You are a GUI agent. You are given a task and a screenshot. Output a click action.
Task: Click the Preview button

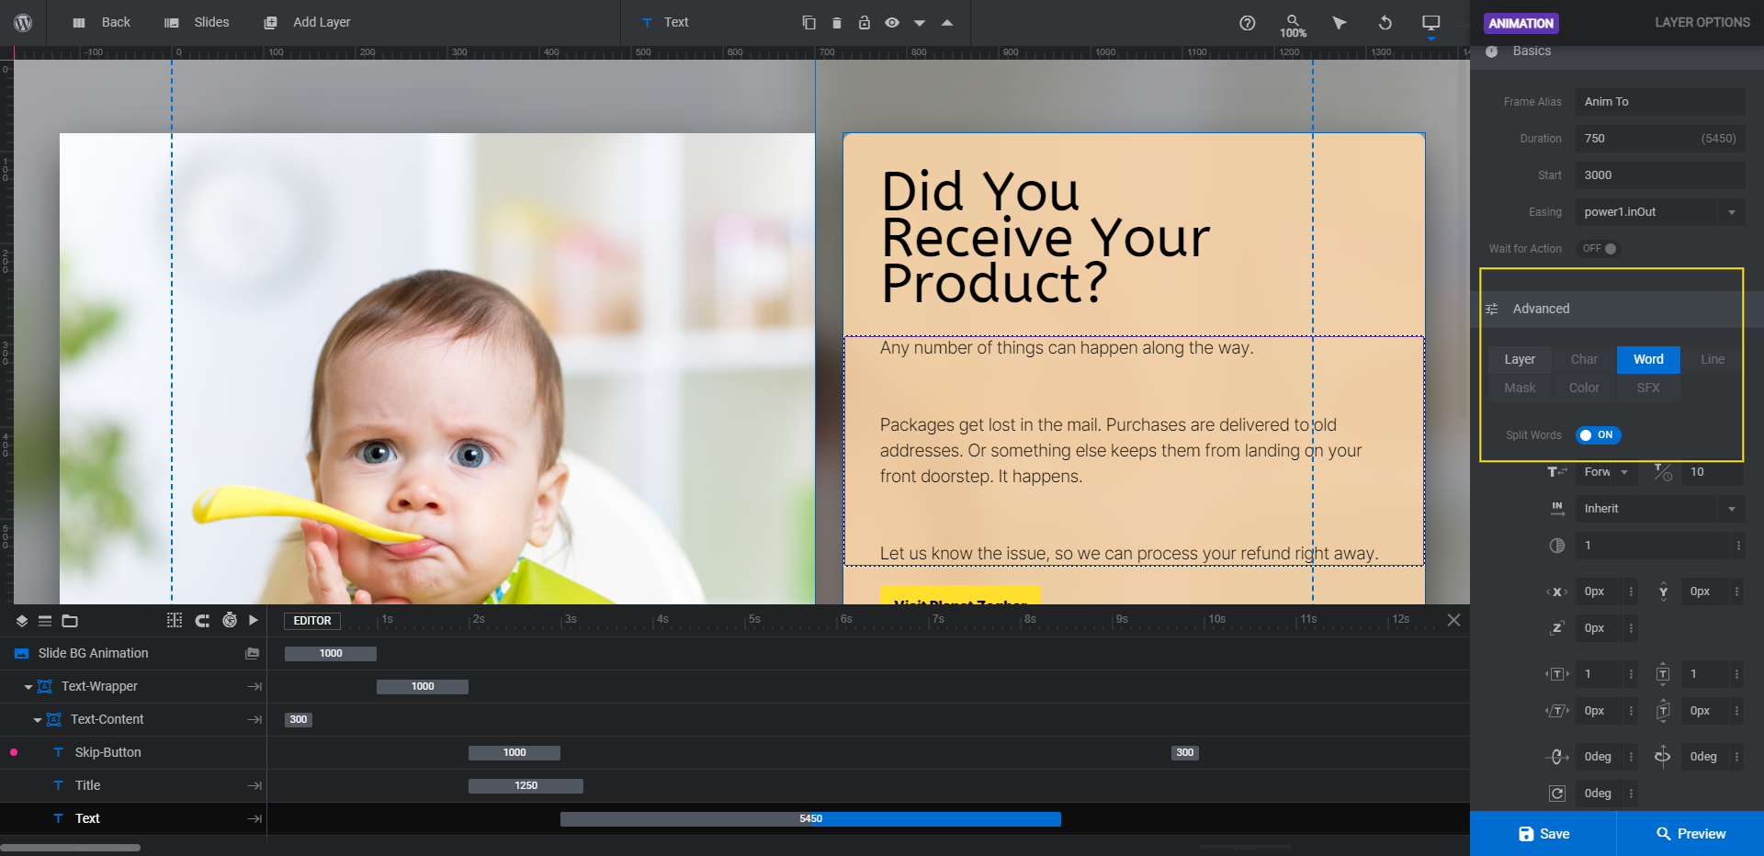1690,834
